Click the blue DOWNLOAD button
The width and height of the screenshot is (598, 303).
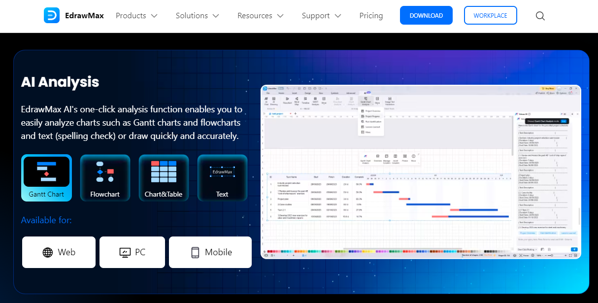coord(426,15)
